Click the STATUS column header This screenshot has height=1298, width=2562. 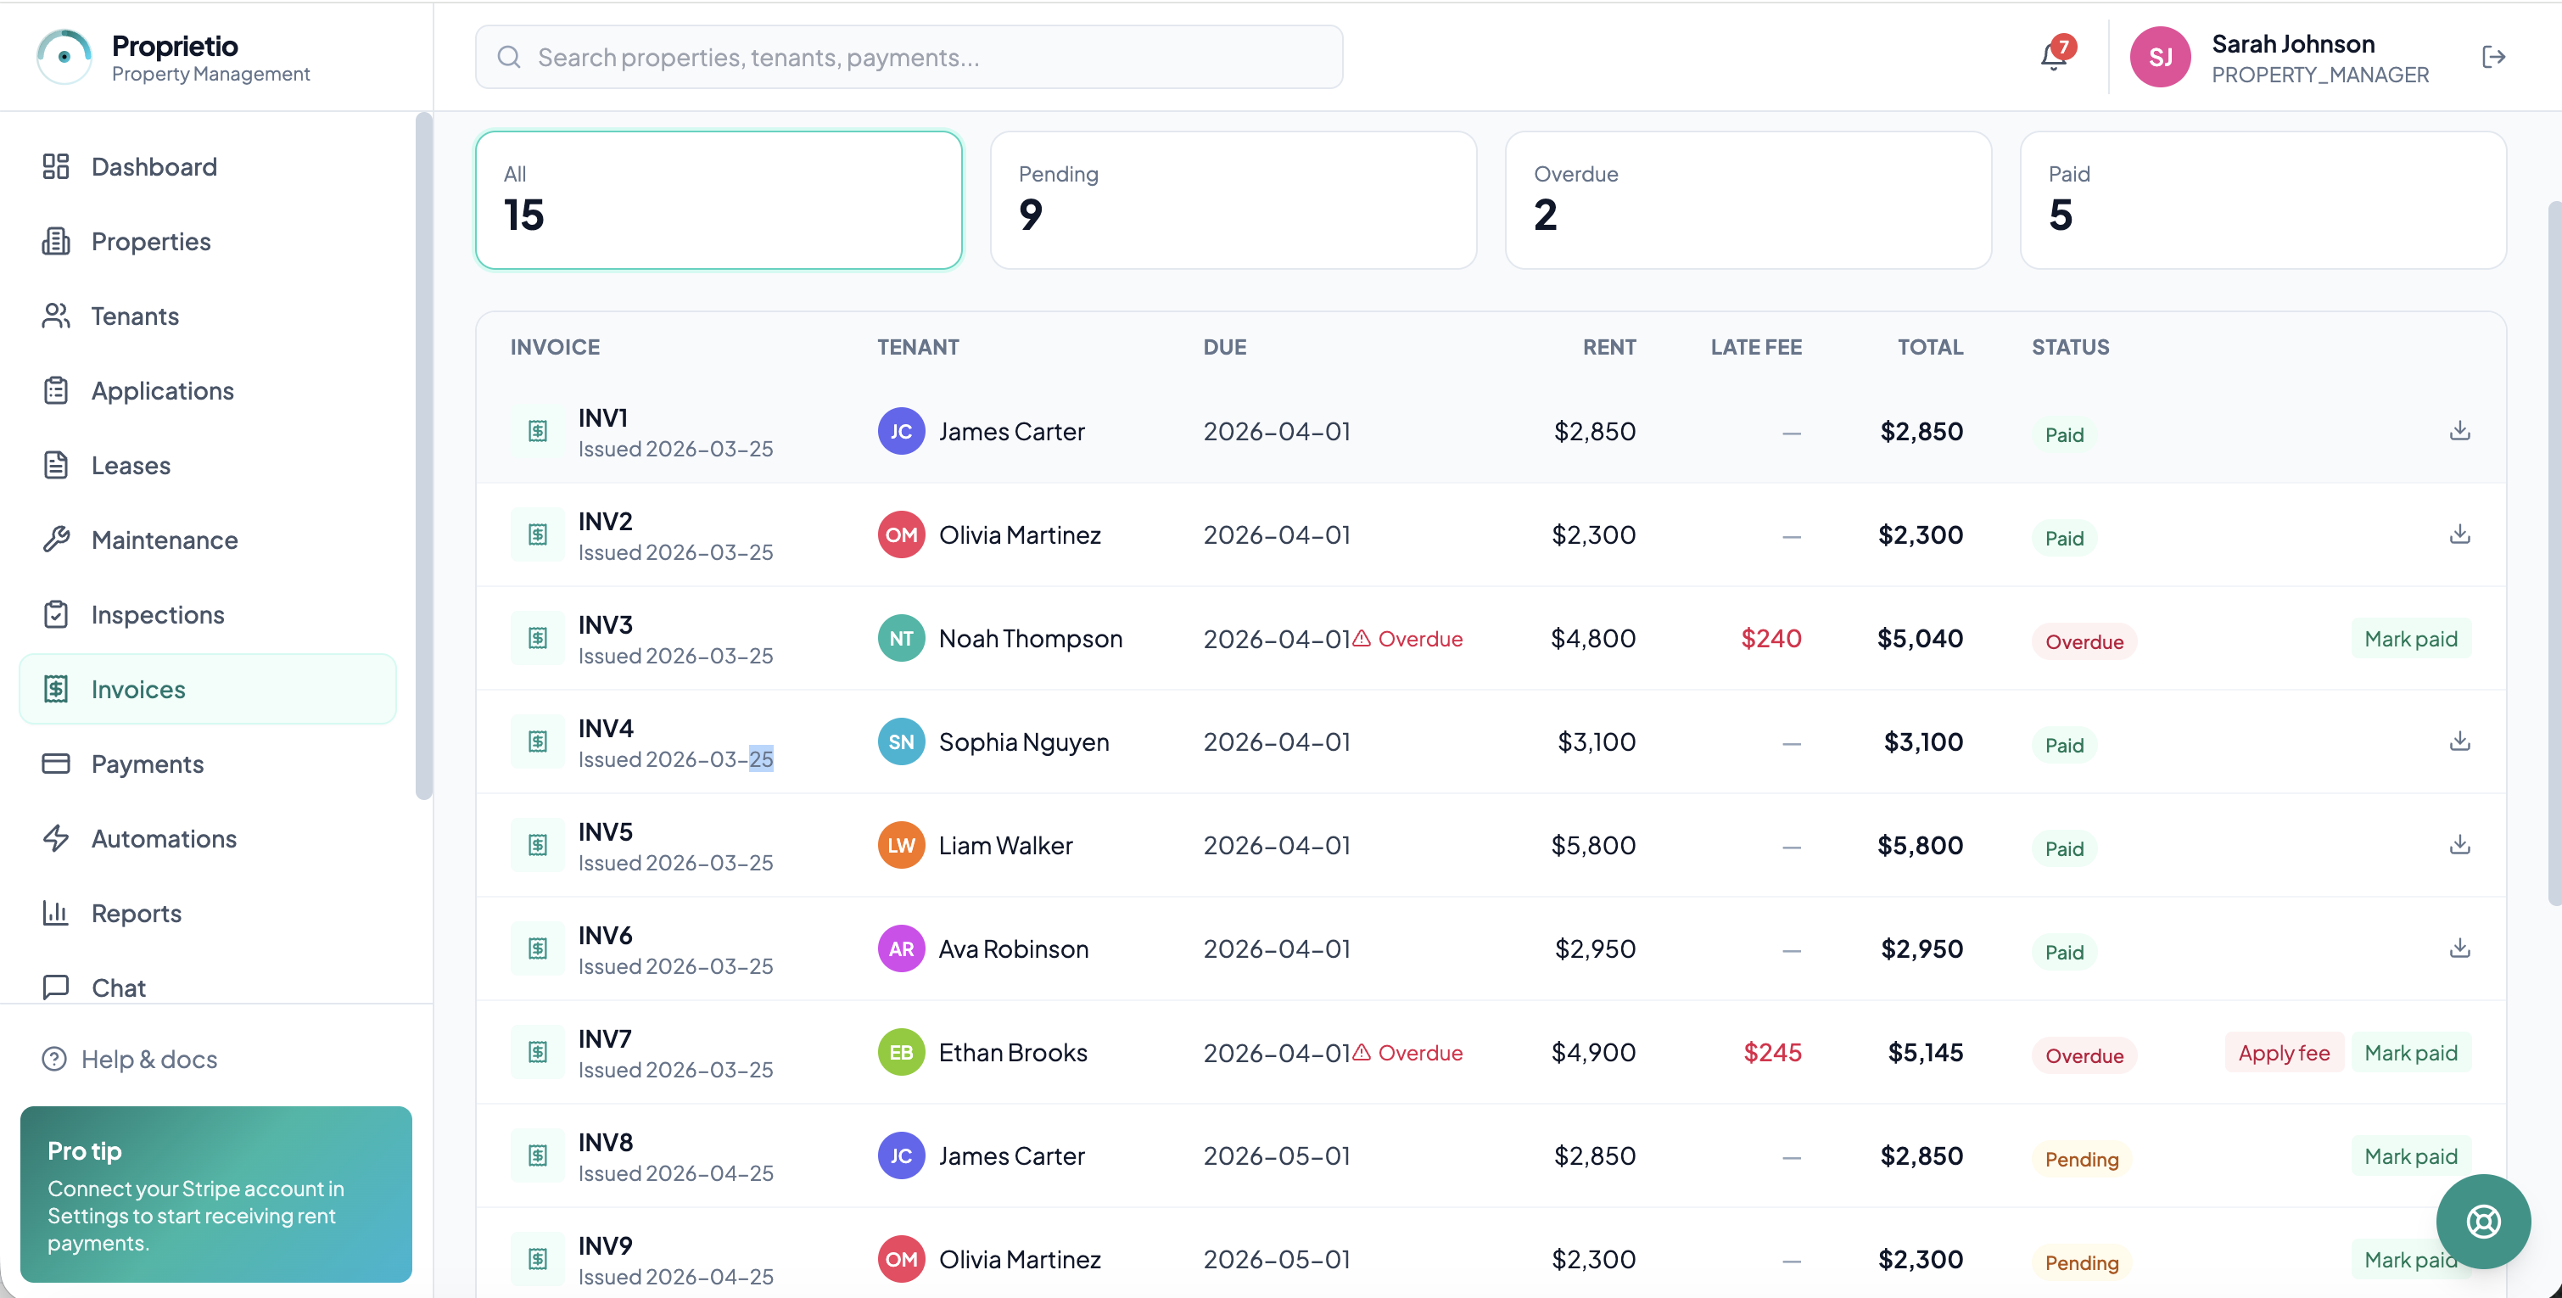coord(2070,346)
